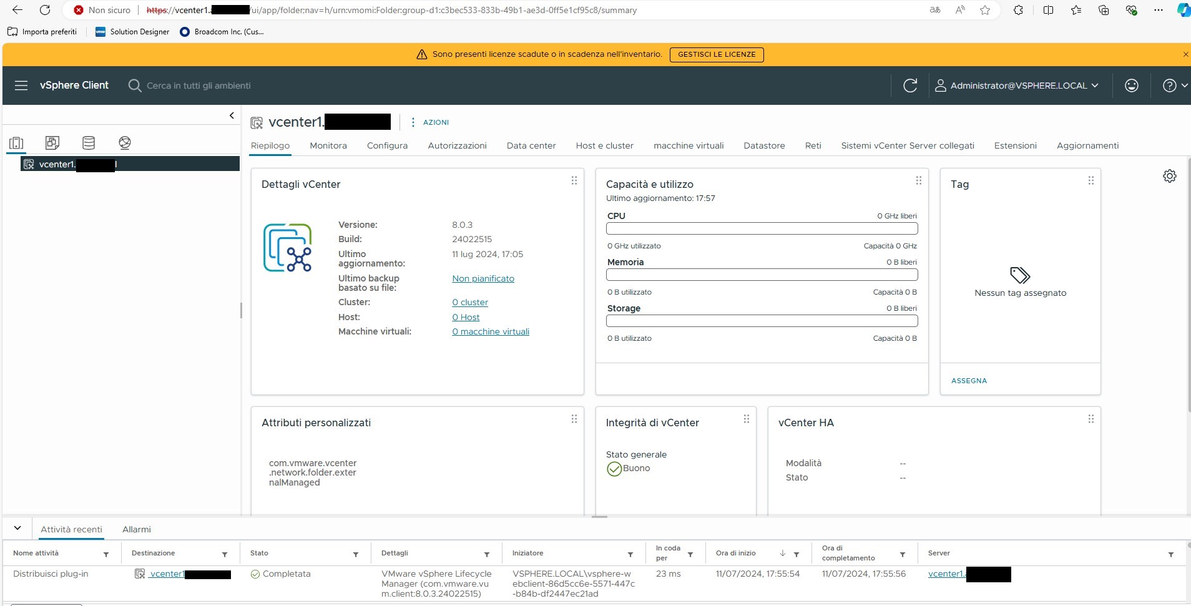Click the CPU usage bar
The width and height of the screenshot is (1191, 606).
[x=762, y=228]
